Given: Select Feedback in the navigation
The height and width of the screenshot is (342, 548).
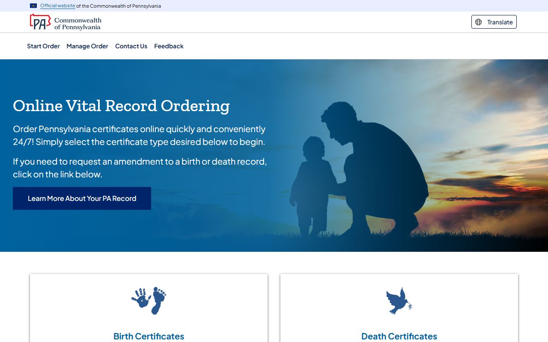Looking at the screenshot, I should (x=169, y=46).
